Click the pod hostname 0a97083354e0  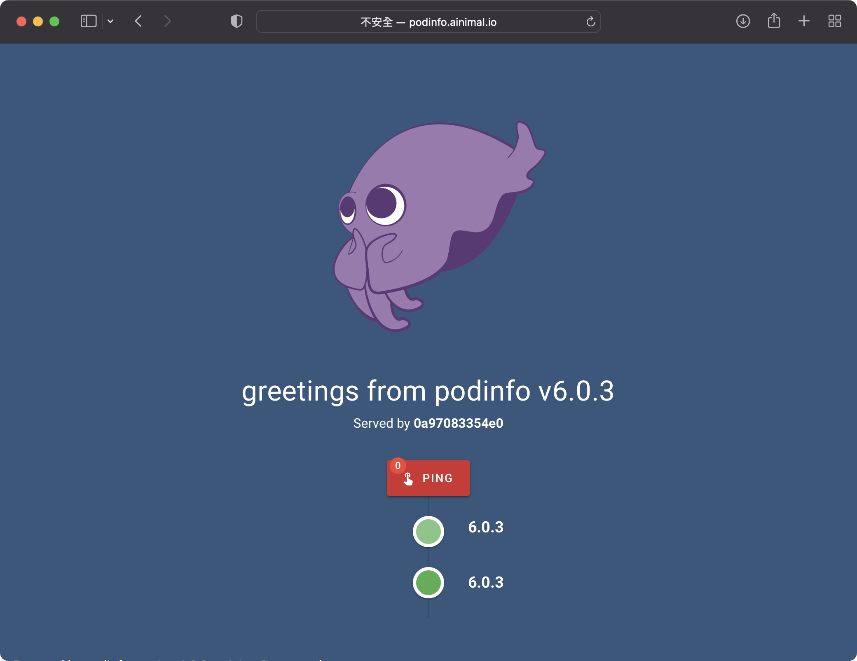point(458,423)
